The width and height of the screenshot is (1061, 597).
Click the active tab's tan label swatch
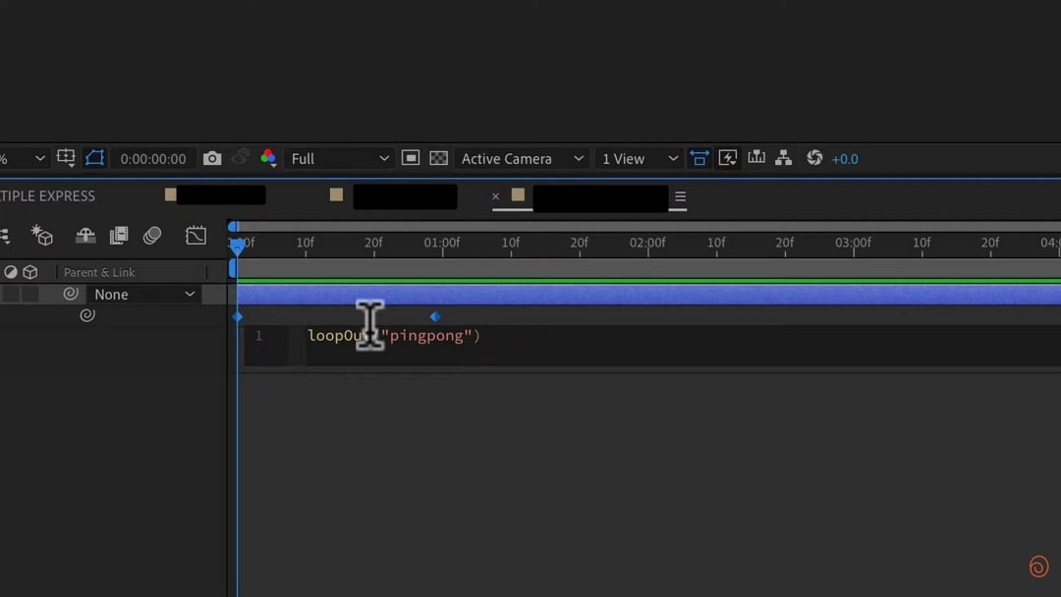[x=519, y=194]
